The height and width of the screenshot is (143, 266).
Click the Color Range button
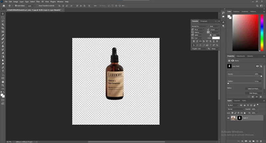[253, 93]
